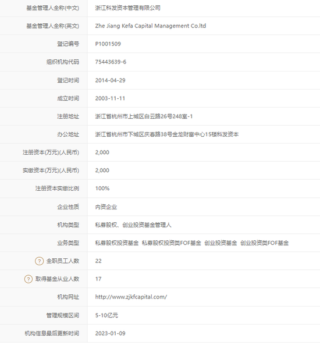Select the fund manager name 浙江科发资本管理有限公司
Screen dimensions: 320x345
click(x=127, y=8)
